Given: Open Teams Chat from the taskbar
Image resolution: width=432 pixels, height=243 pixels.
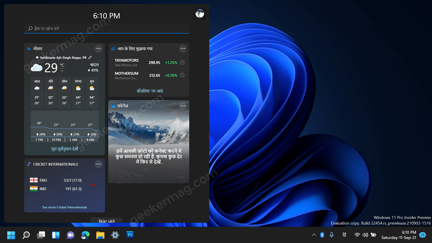Looking at the screenshot, I should coord(71,235).
